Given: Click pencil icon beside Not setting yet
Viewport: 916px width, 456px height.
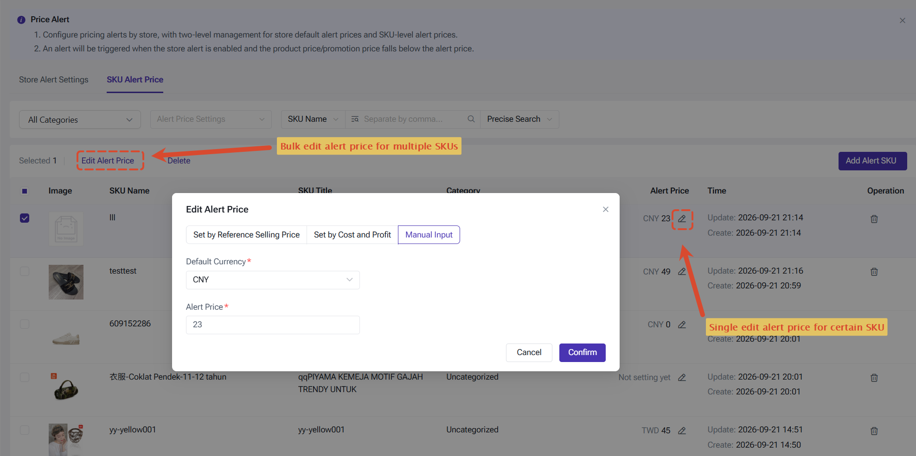Looking at the screenshot, I should [x=682, y=377].
